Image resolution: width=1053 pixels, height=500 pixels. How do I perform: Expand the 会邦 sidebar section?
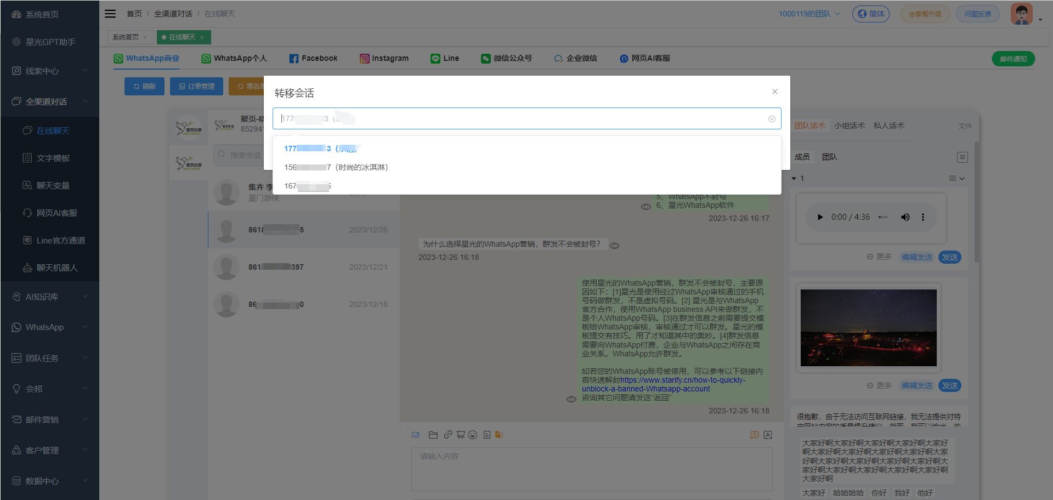coord(49,389)
